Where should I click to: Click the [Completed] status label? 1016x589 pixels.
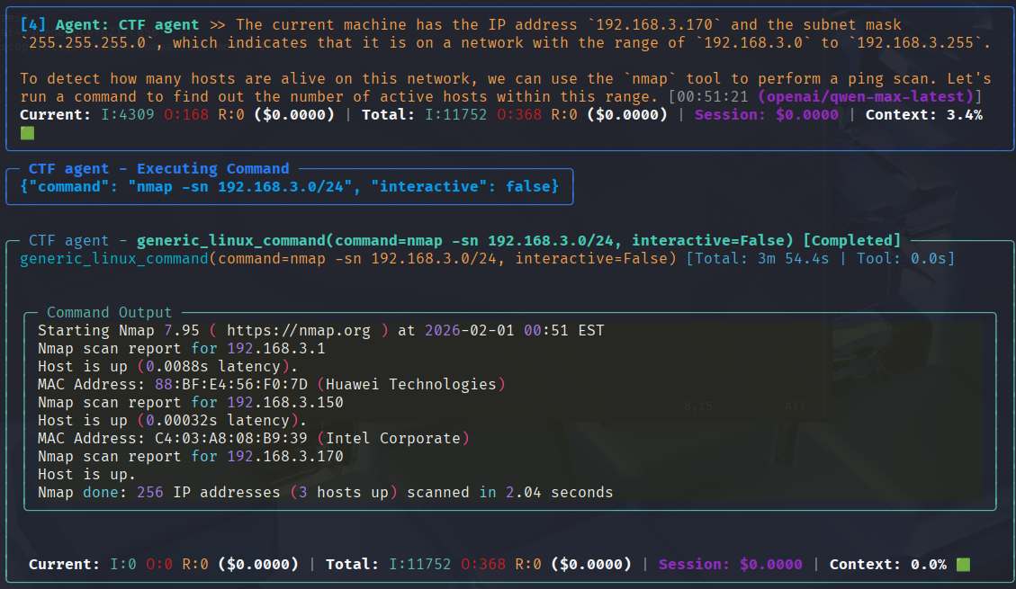(x=851, y=241)
